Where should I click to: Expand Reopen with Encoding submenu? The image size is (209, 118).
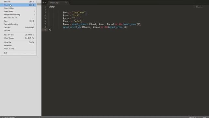tap(18, 14)
